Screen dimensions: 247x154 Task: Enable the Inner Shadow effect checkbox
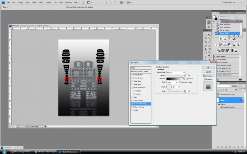point(133,78)
